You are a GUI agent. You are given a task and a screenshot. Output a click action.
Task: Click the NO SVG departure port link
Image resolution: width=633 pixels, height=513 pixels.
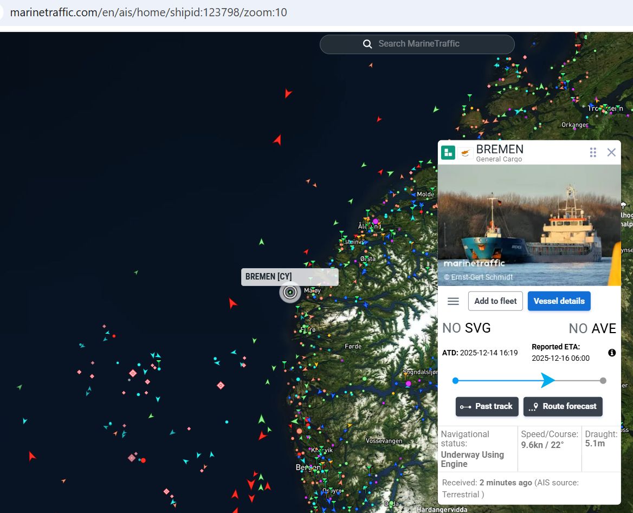[x=466, y=328]
